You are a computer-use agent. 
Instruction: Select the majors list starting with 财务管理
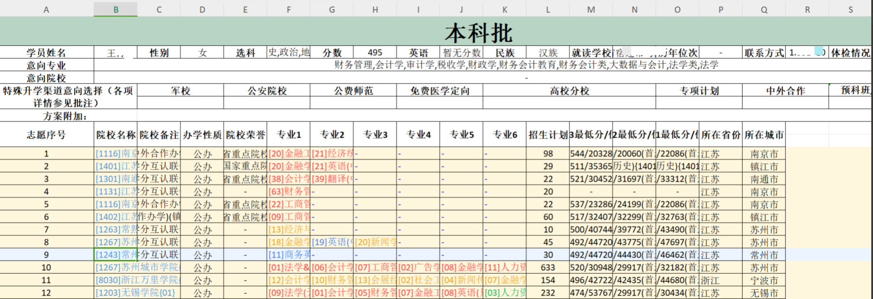[x=526, y=65]
